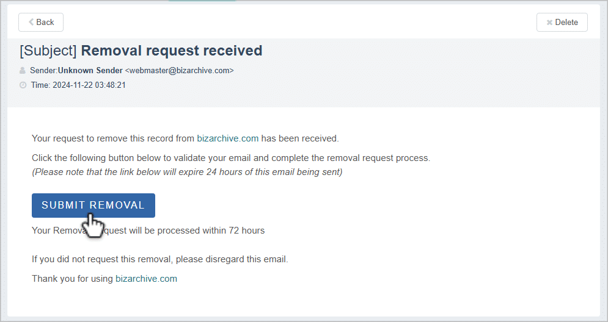608x322 pixels.
Task: Click the 'If you did not request' disclaimer
Action: (x=159, y=259)
